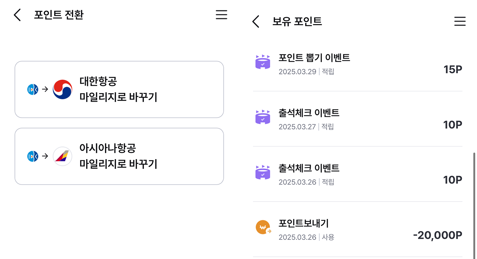Image resolution: width=477 pixels, height=259 pixels.
Task: Open 출석체크 이벤트 entry dated 2025.03.27
Action: click(358, 119)
